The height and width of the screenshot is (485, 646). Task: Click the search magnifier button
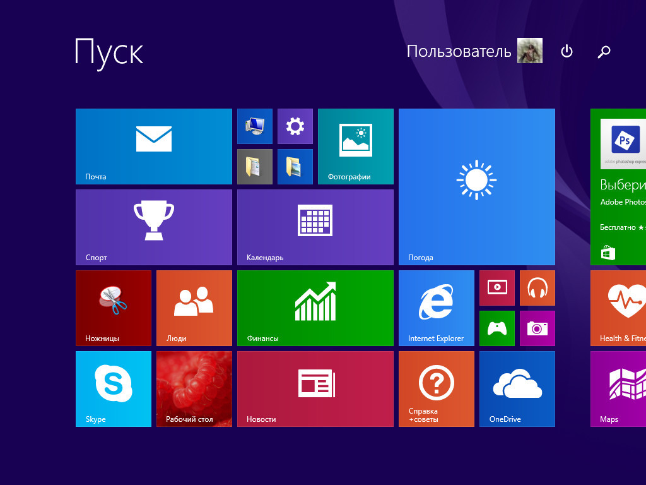[x=604, y=51]
